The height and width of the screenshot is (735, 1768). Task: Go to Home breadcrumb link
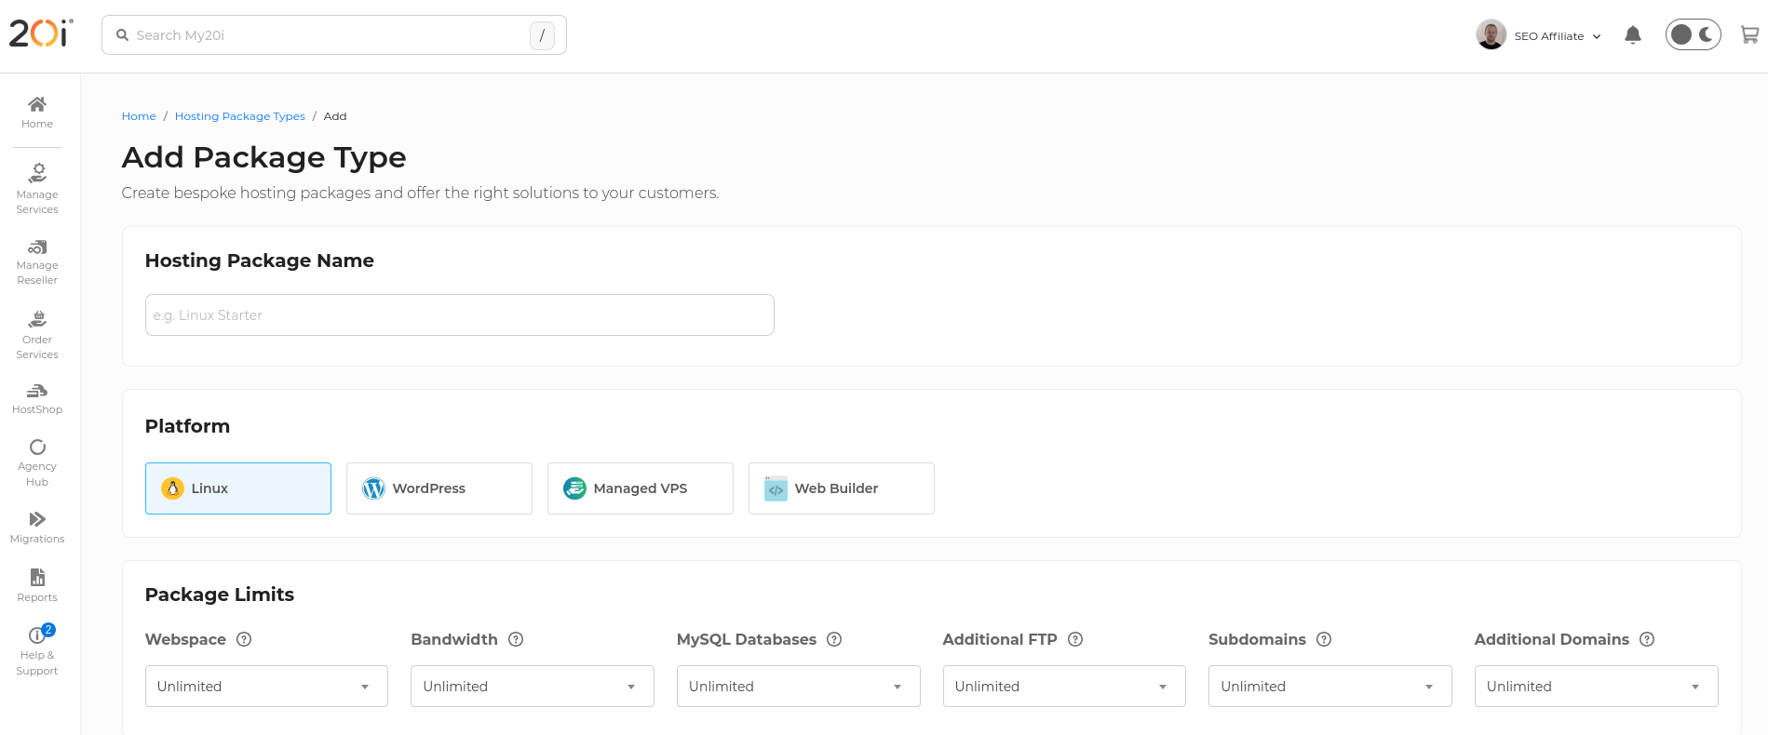coord(139,116)
